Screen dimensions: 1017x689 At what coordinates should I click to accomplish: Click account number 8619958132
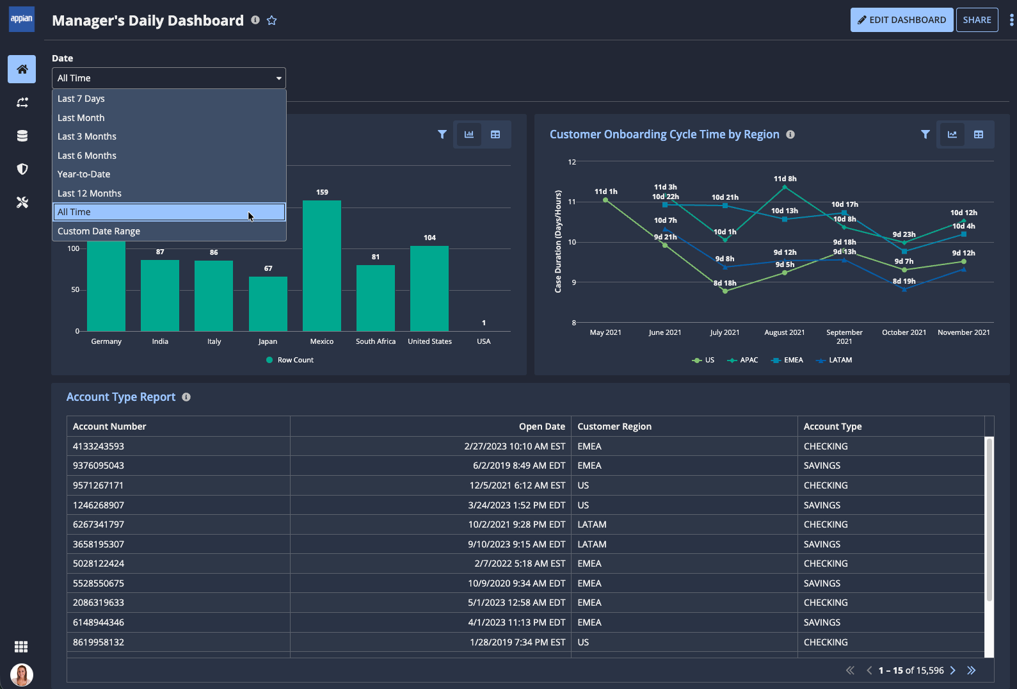[99, 642]
